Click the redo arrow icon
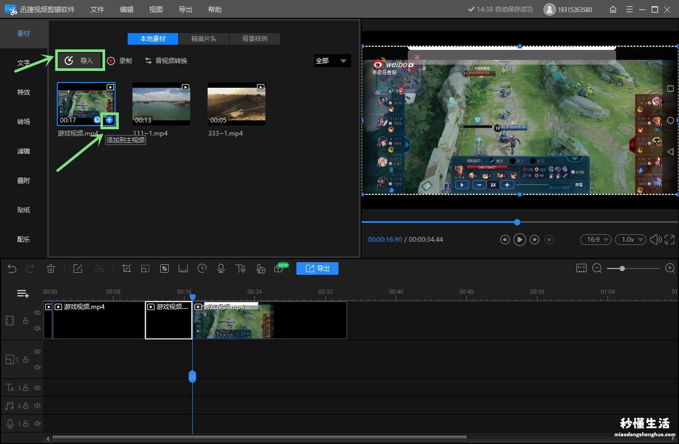The height and width of the screenshot is (444, 679). pyautogui.click(x=30, y=269)
